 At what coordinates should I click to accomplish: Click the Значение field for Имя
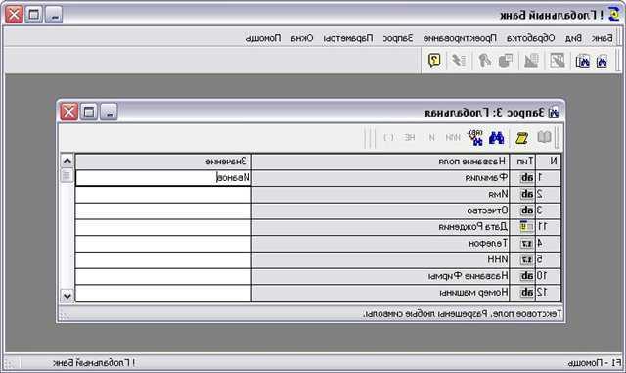(163, 195)
